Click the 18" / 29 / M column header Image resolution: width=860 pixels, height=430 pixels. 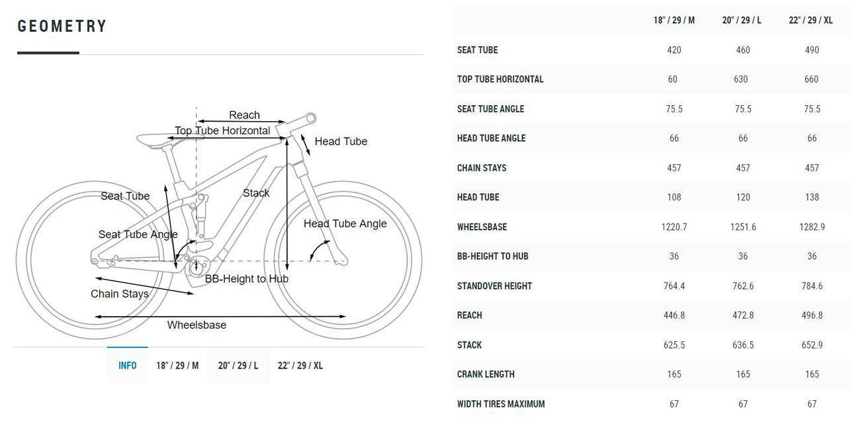pos(674,21)
